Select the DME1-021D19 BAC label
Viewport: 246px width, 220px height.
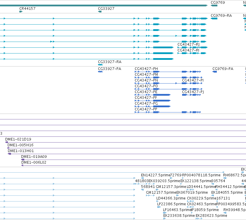pos(18,139)
